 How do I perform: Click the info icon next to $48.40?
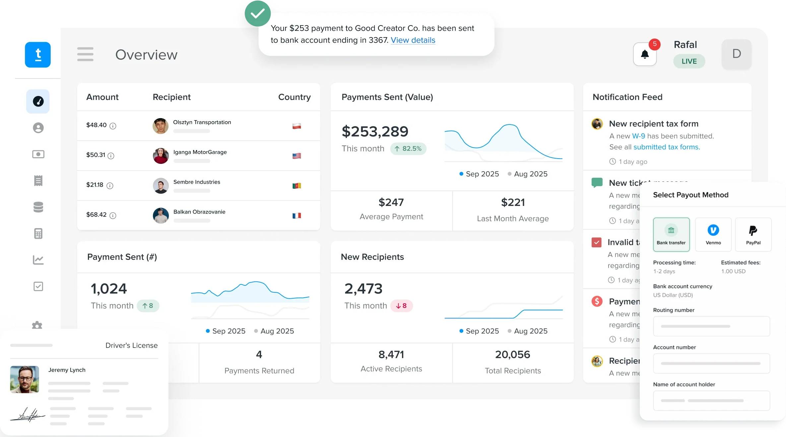(113, 126)
